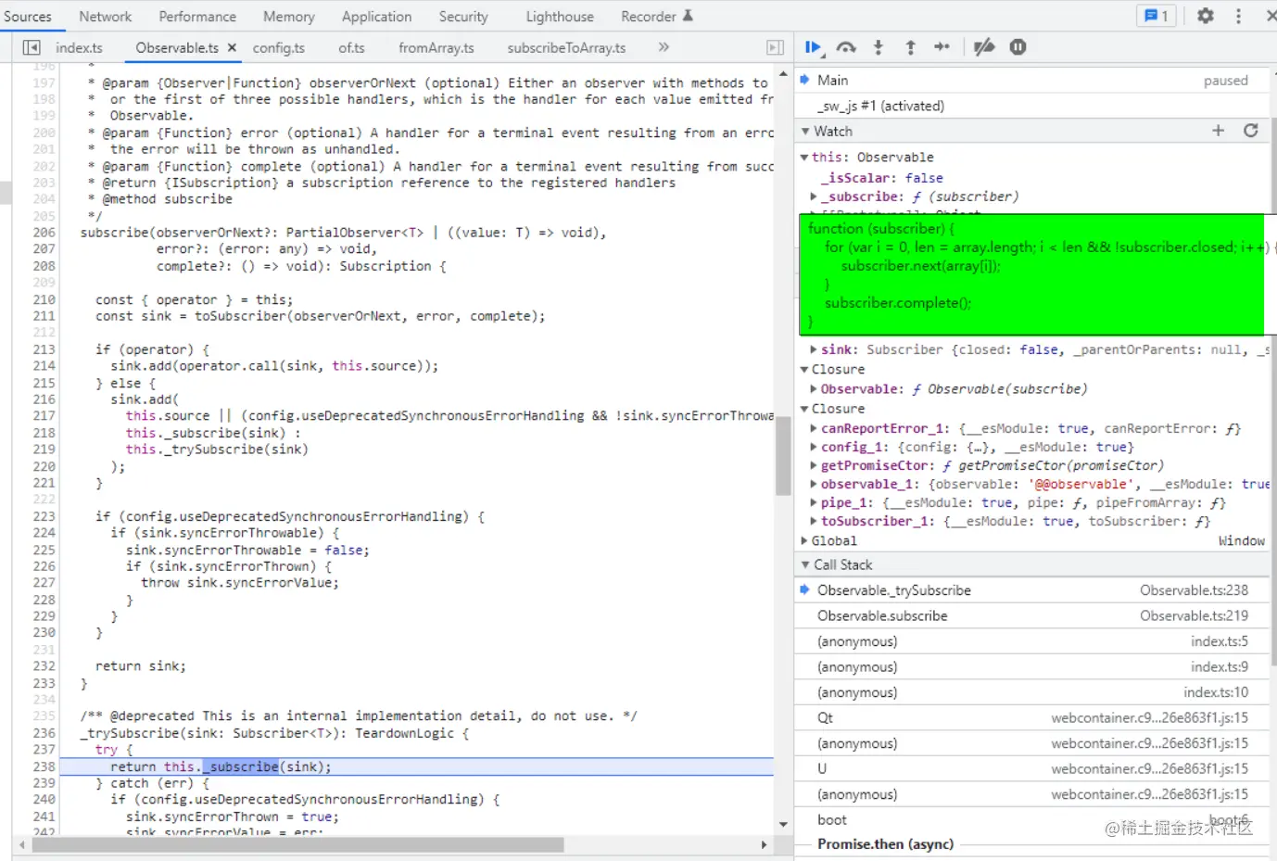
Task: Expand the _subscribe function property
Action: coord(814,196)
